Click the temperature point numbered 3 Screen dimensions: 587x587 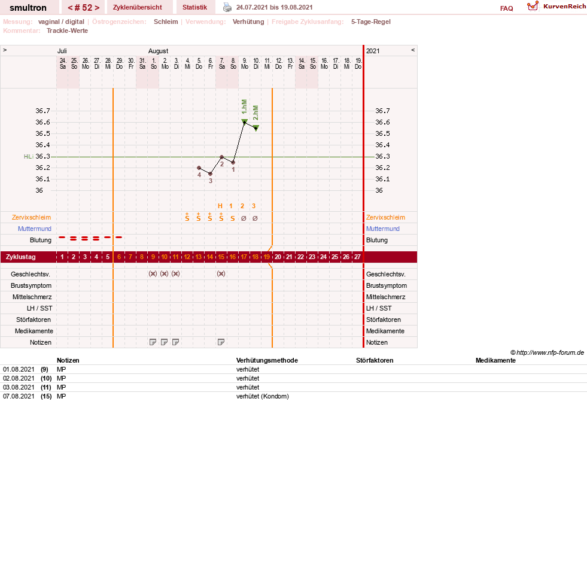(x=211, y=174)
